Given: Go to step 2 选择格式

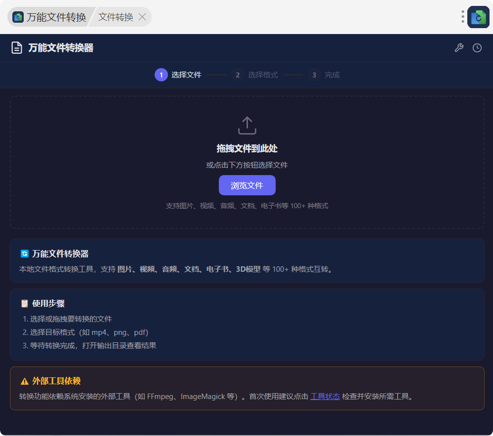Looking at the screenshot, I should tap(255, 74).
